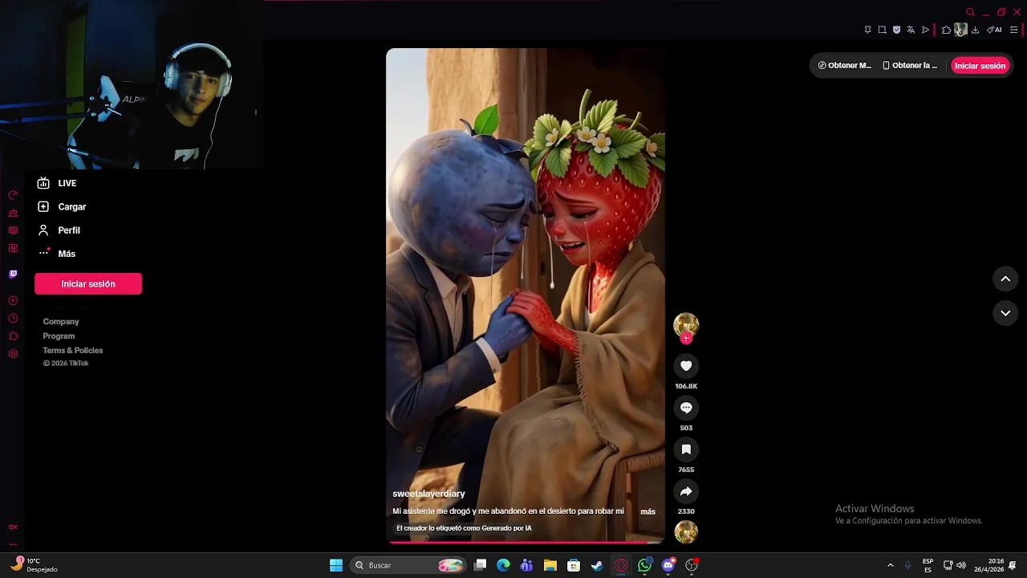Click the taskbar Buscar search box
Viewport: 1027px width, 578px height.
(x=409, y=565)
